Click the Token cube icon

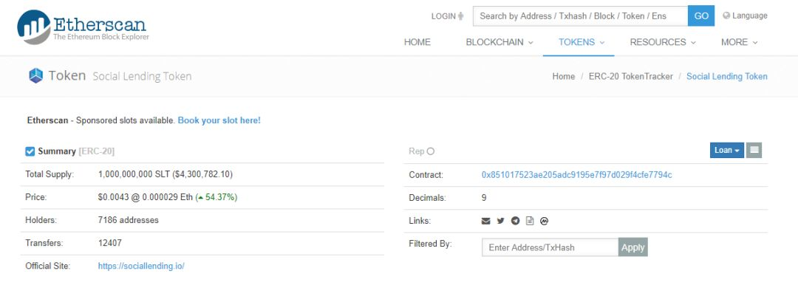36,76
